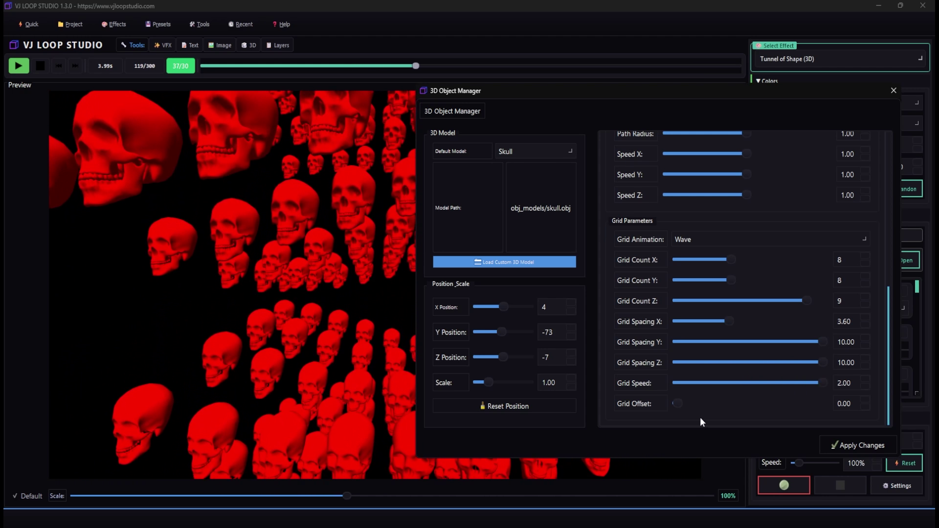The height and width of the screenshot is (528, 939).
Task: Click the black Stop playback button
Action: pyautogui.click(x=40, y=66)
